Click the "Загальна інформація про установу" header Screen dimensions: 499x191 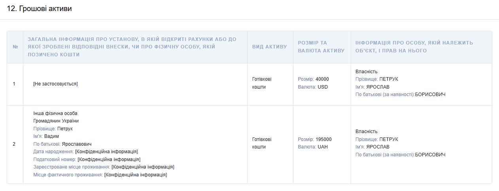[132, 46]
